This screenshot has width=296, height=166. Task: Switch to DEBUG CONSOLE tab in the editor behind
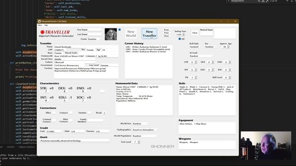click(x=27, y=147)
